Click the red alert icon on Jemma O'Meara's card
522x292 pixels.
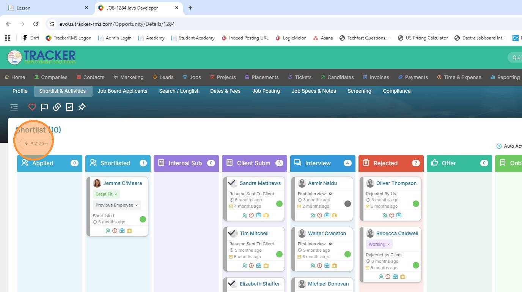(115, 230)
